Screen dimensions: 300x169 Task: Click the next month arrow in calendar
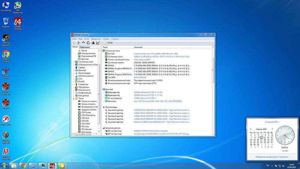tap(272, 129)
